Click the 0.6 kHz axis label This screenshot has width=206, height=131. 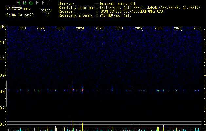[x=3, y=124]
